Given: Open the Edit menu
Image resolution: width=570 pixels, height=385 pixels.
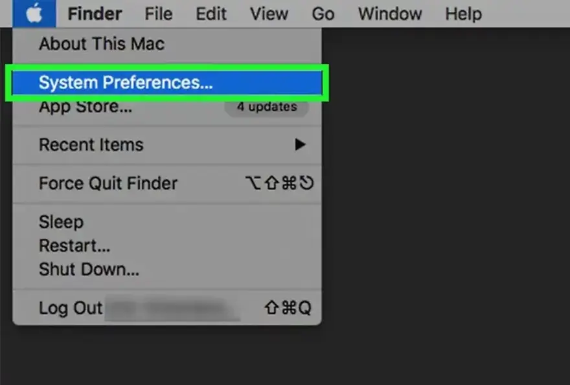Looking at the screenshot, I should (x=211, y=14).
